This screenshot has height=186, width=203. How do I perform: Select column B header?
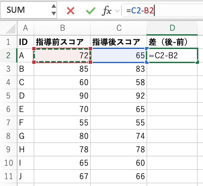(62, 28)
